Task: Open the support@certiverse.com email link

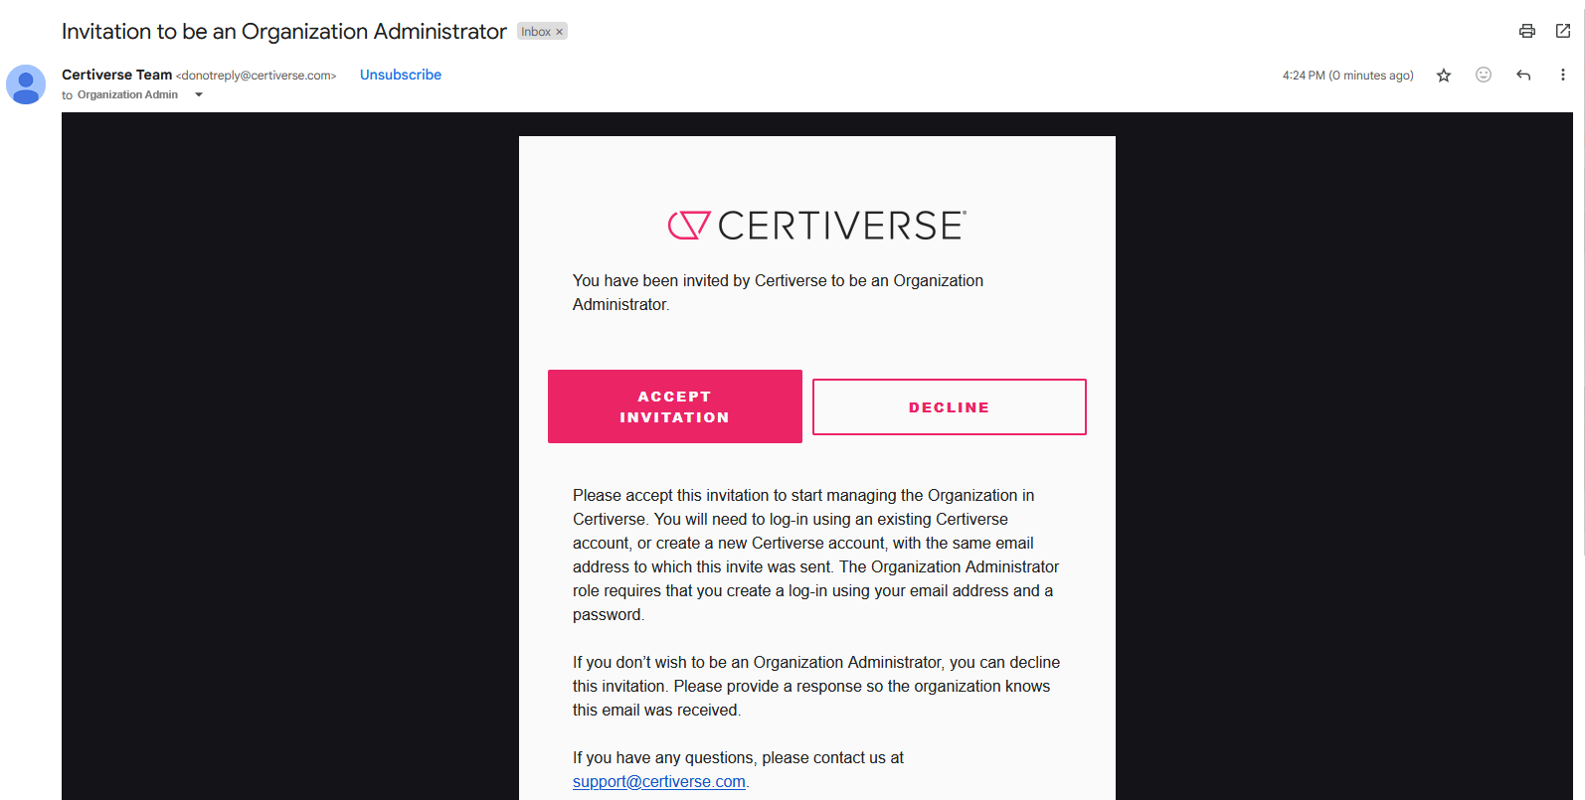Action: tap(658, 781)
